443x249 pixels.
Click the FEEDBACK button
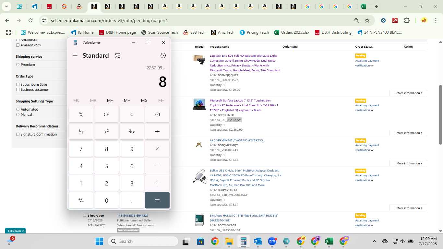coord(15,231)
